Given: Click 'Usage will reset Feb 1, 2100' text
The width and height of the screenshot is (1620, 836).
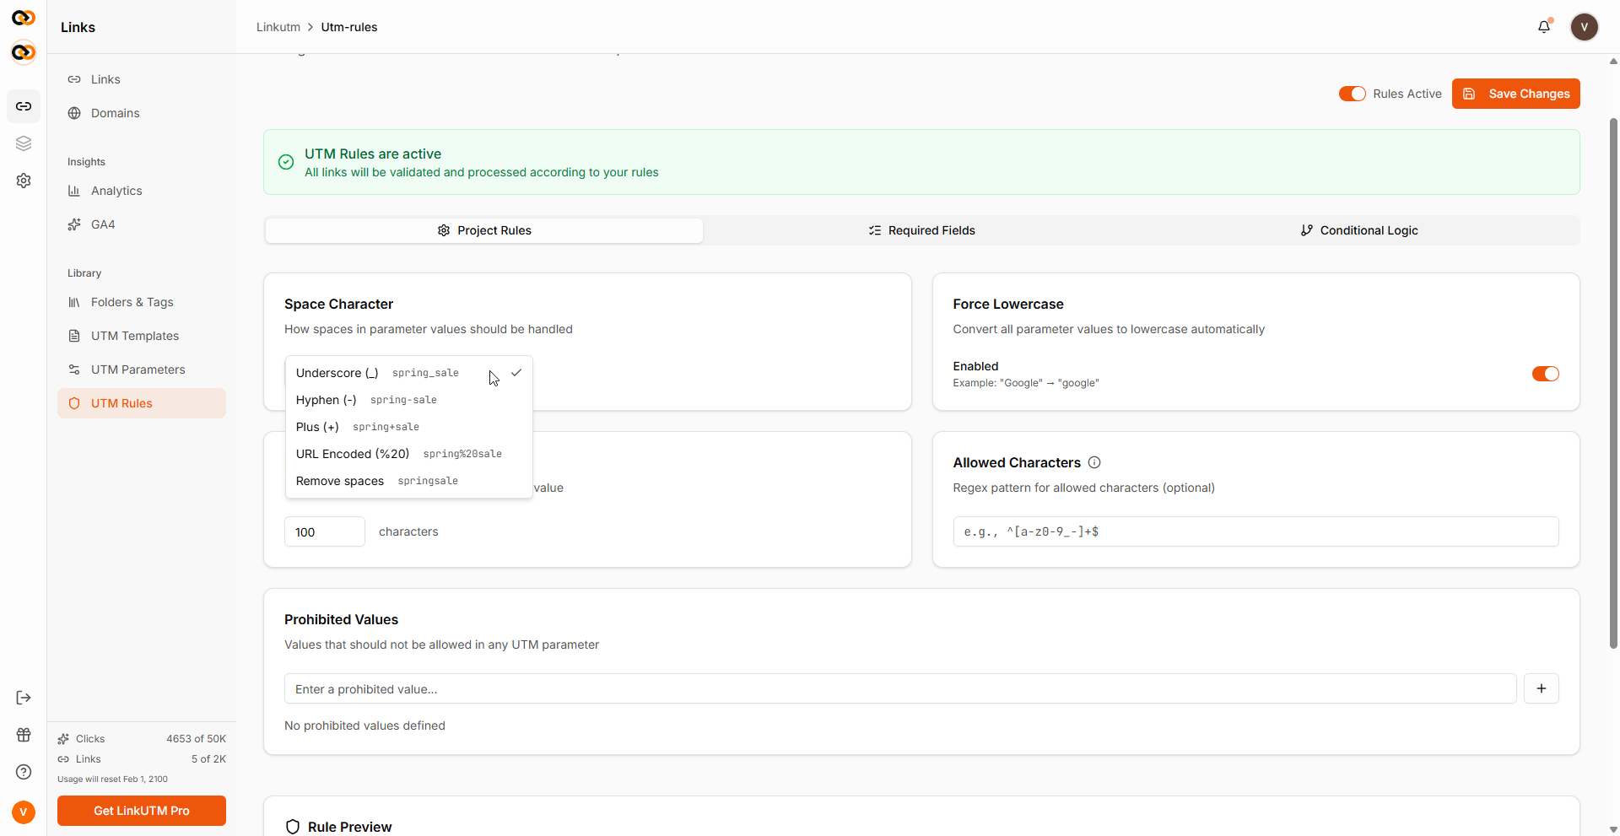Looking at the screenshot, I should [112, 779].
